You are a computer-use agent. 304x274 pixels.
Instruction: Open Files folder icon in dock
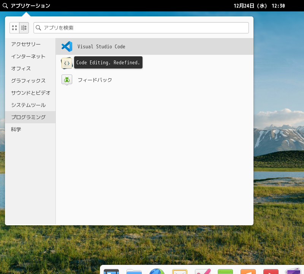(134, 271)
